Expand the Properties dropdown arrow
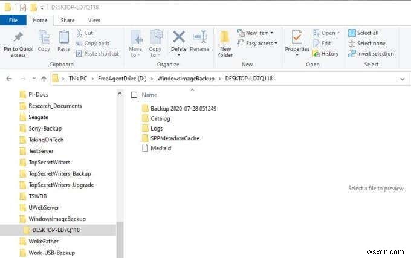 (x=297, y=55)
